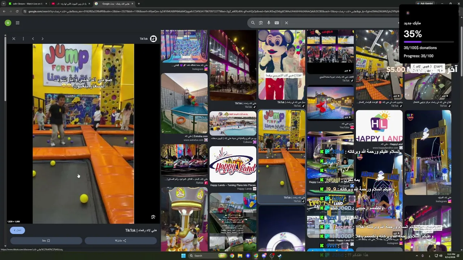The image size is (463, 260).
Task: Open Windows Start menu
Action: pos(183,256)
